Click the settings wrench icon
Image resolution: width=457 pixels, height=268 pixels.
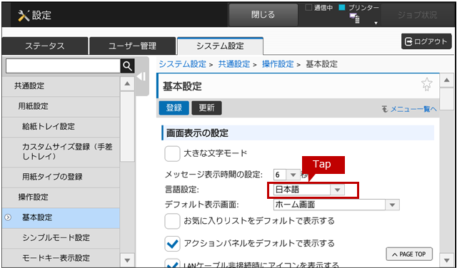coord(24,16)
